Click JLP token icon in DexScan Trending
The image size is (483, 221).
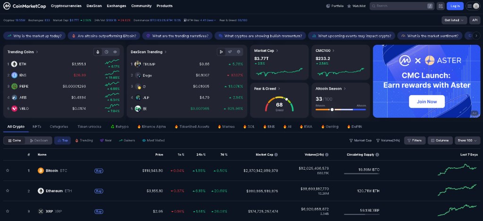tap(138, 97)
